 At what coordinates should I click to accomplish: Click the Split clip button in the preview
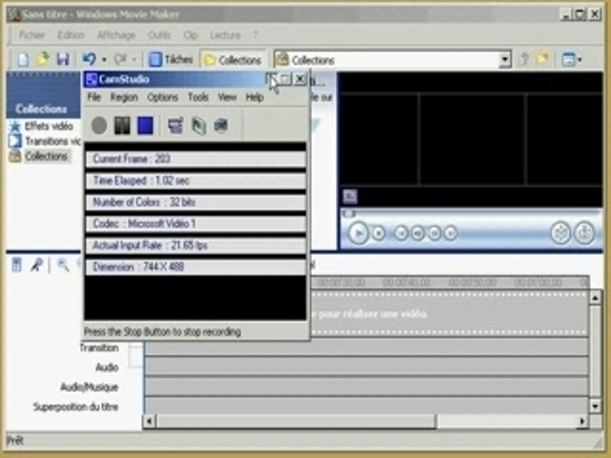click(561, 233)
